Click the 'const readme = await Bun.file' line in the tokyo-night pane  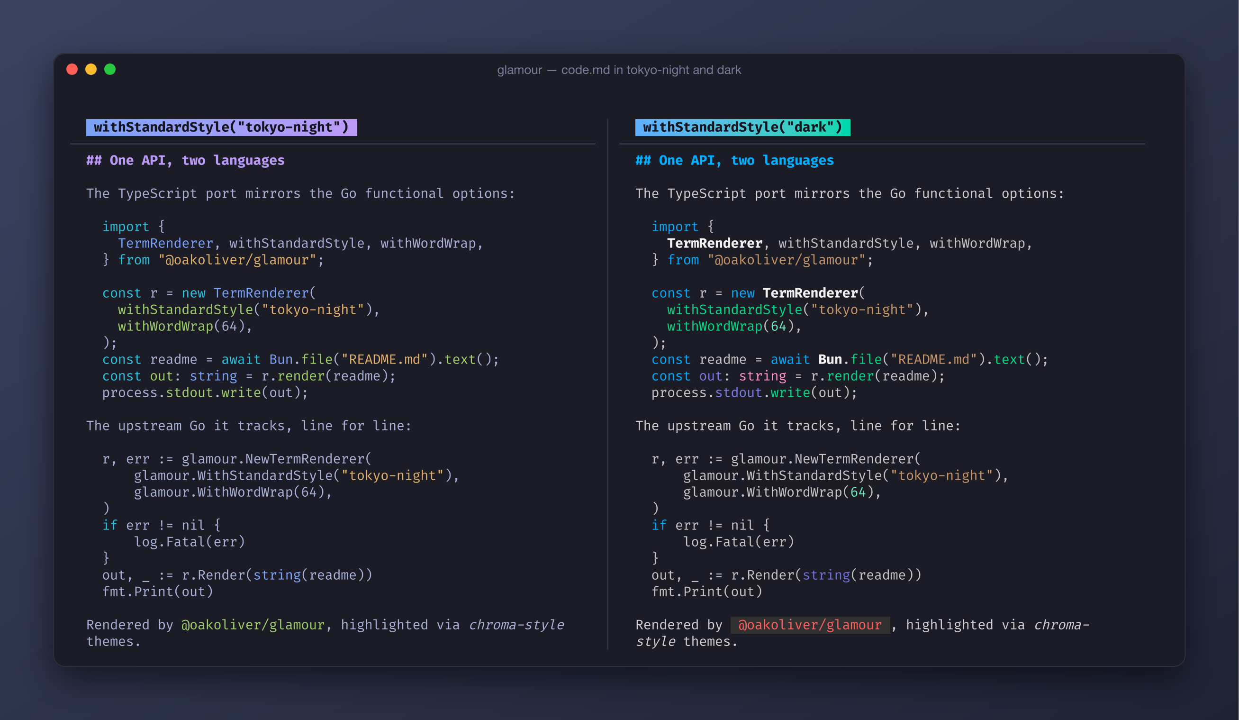click(300, 359)
